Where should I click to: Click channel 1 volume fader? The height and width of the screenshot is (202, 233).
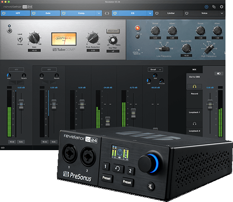[21, 104]
